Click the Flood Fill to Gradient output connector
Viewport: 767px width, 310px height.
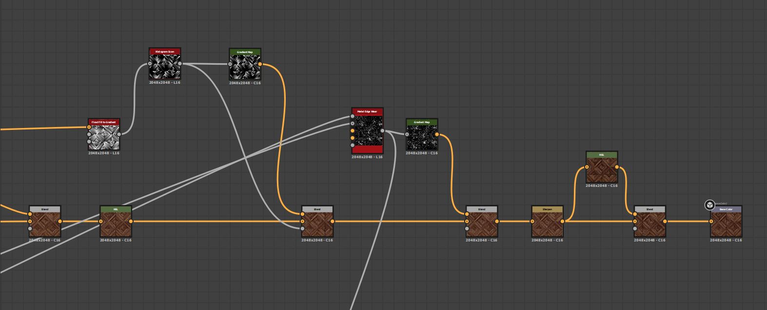pyautogui.click(x=119, y=134)
